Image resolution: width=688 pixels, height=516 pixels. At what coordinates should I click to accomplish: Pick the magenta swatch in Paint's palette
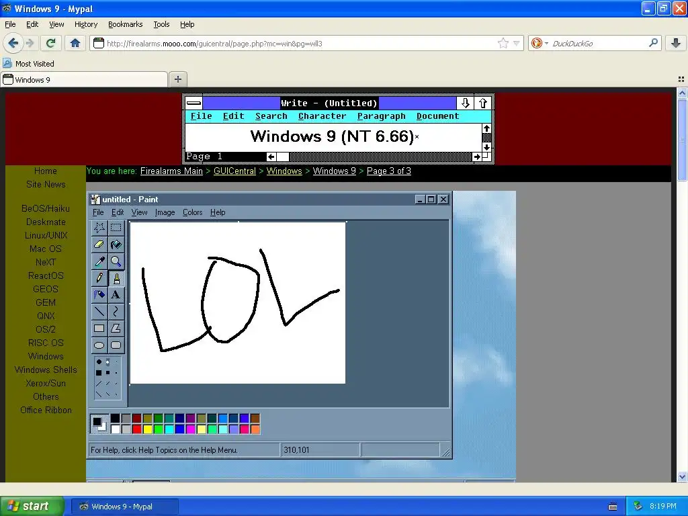point(190,429)
